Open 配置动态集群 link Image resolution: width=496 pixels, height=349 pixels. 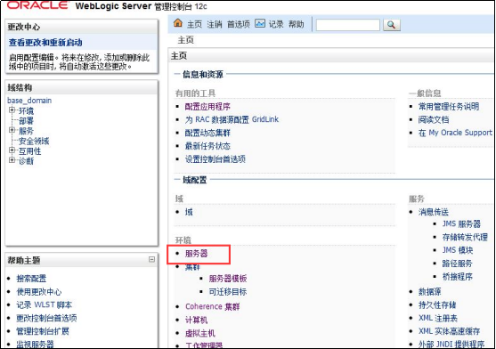click(207, 133)
